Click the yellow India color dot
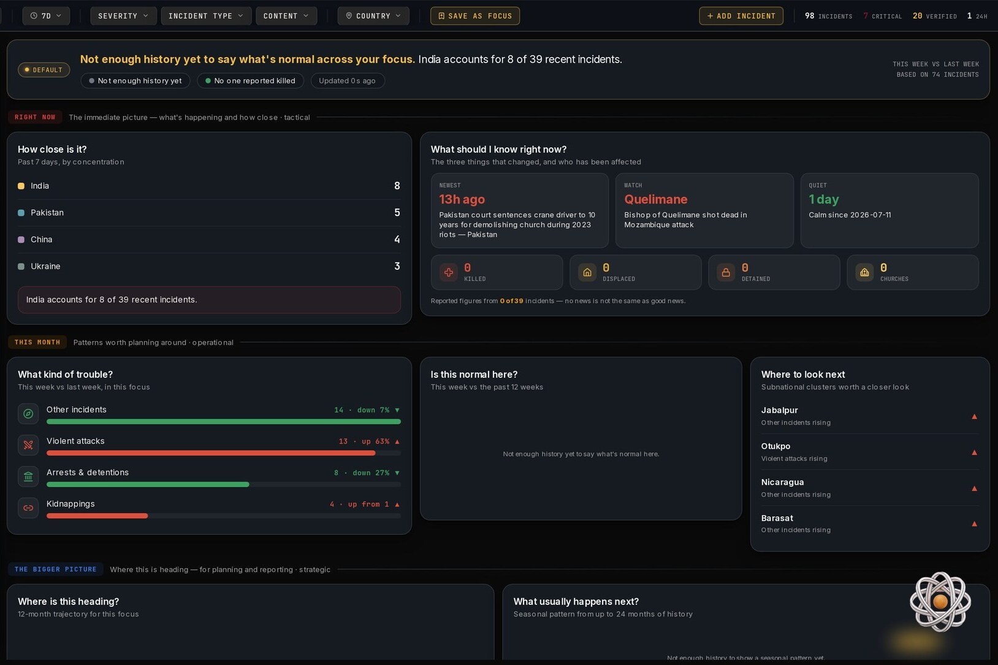This screenshot has height=665, width=998. coord(21,186)
